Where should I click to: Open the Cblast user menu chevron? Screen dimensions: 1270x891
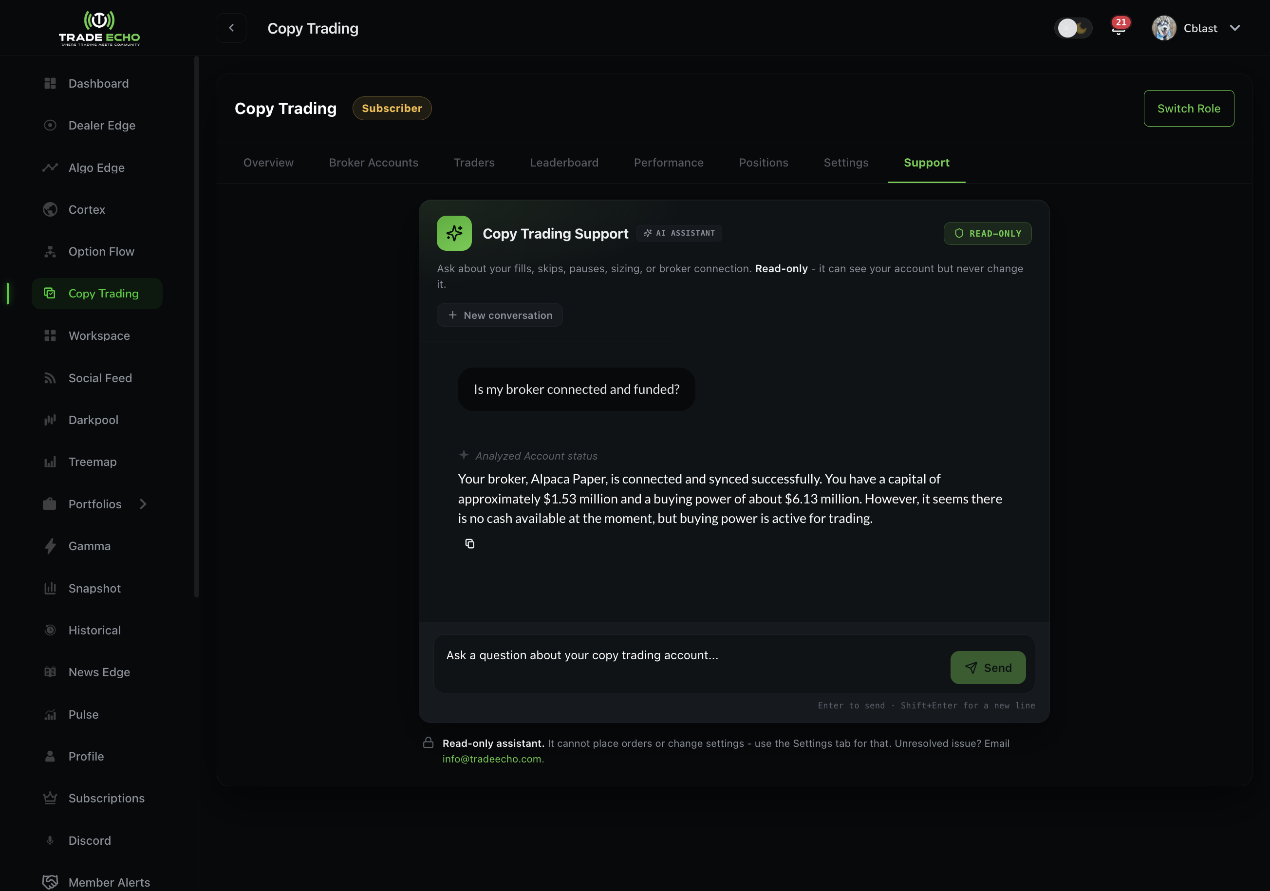[x=1234, y=28]
